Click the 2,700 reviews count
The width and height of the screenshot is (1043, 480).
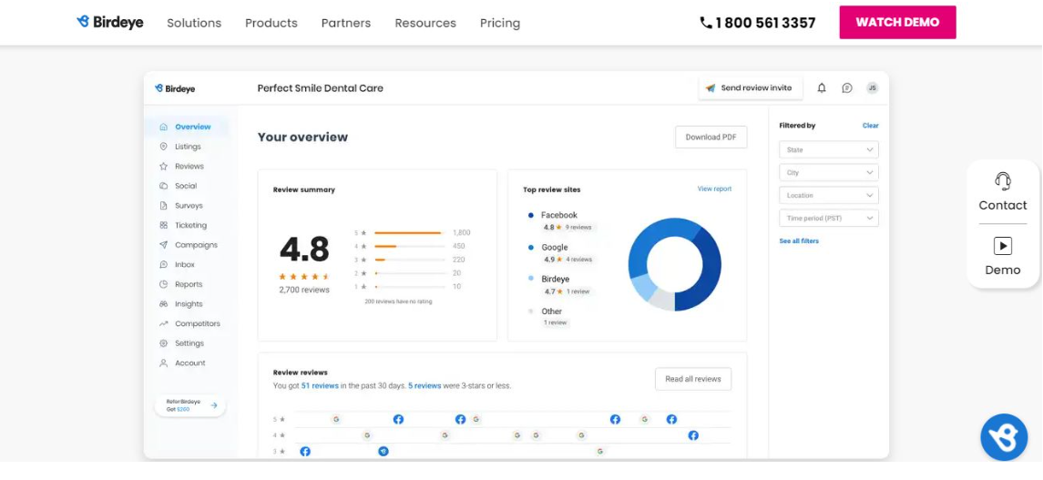304,290
